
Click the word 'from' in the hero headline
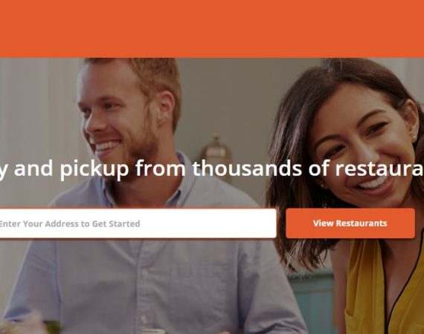[161, 168]
